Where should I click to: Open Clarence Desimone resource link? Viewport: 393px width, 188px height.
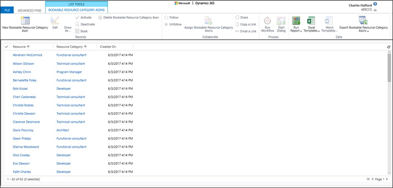26,122
